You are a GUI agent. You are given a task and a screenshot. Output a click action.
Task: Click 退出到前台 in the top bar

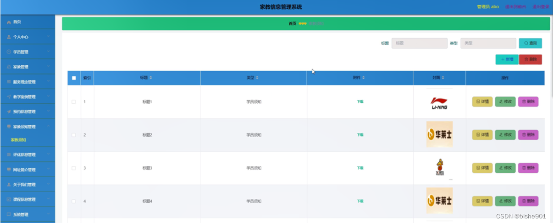(x=515, y=7)
